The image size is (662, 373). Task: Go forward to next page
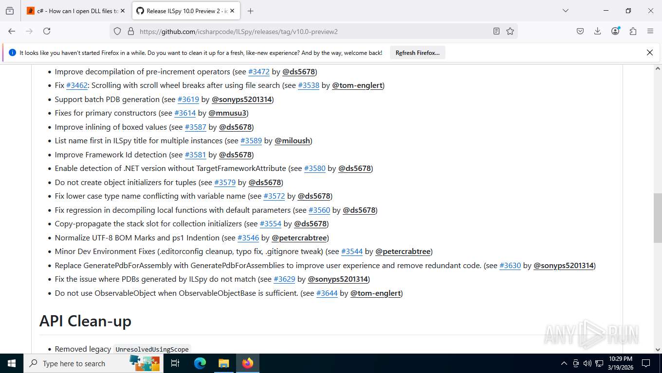[29, 31]
